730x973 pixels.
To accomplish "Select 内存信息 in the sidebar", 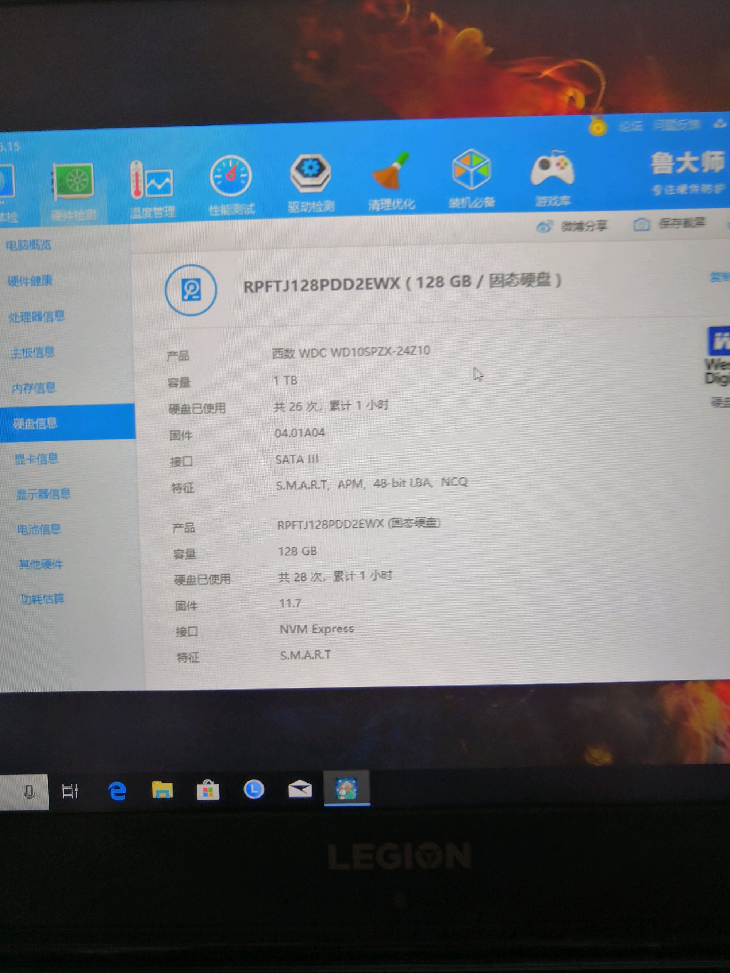I will pyautogui.click(x=34, y=388).
